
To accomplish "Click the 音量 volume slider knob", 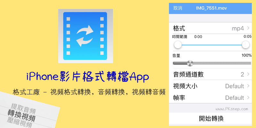I will pyautogui.click(x=190, y=63).
